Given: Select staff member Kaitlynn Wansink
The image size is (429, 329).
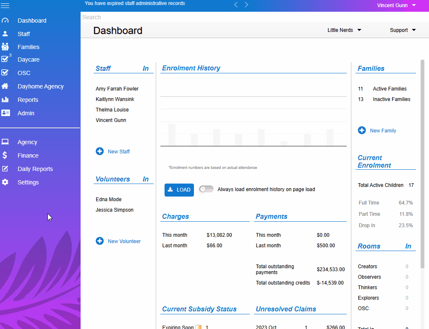Looking at the screenshot, I should pyautogui.click(x=115, y=99).
